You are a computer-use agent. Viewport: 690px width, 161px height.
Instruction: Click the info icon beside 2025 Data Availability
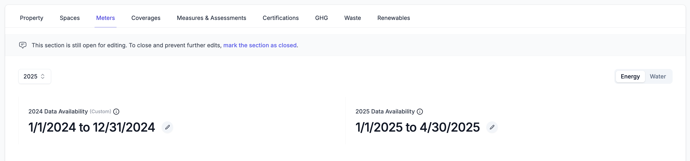419,112
